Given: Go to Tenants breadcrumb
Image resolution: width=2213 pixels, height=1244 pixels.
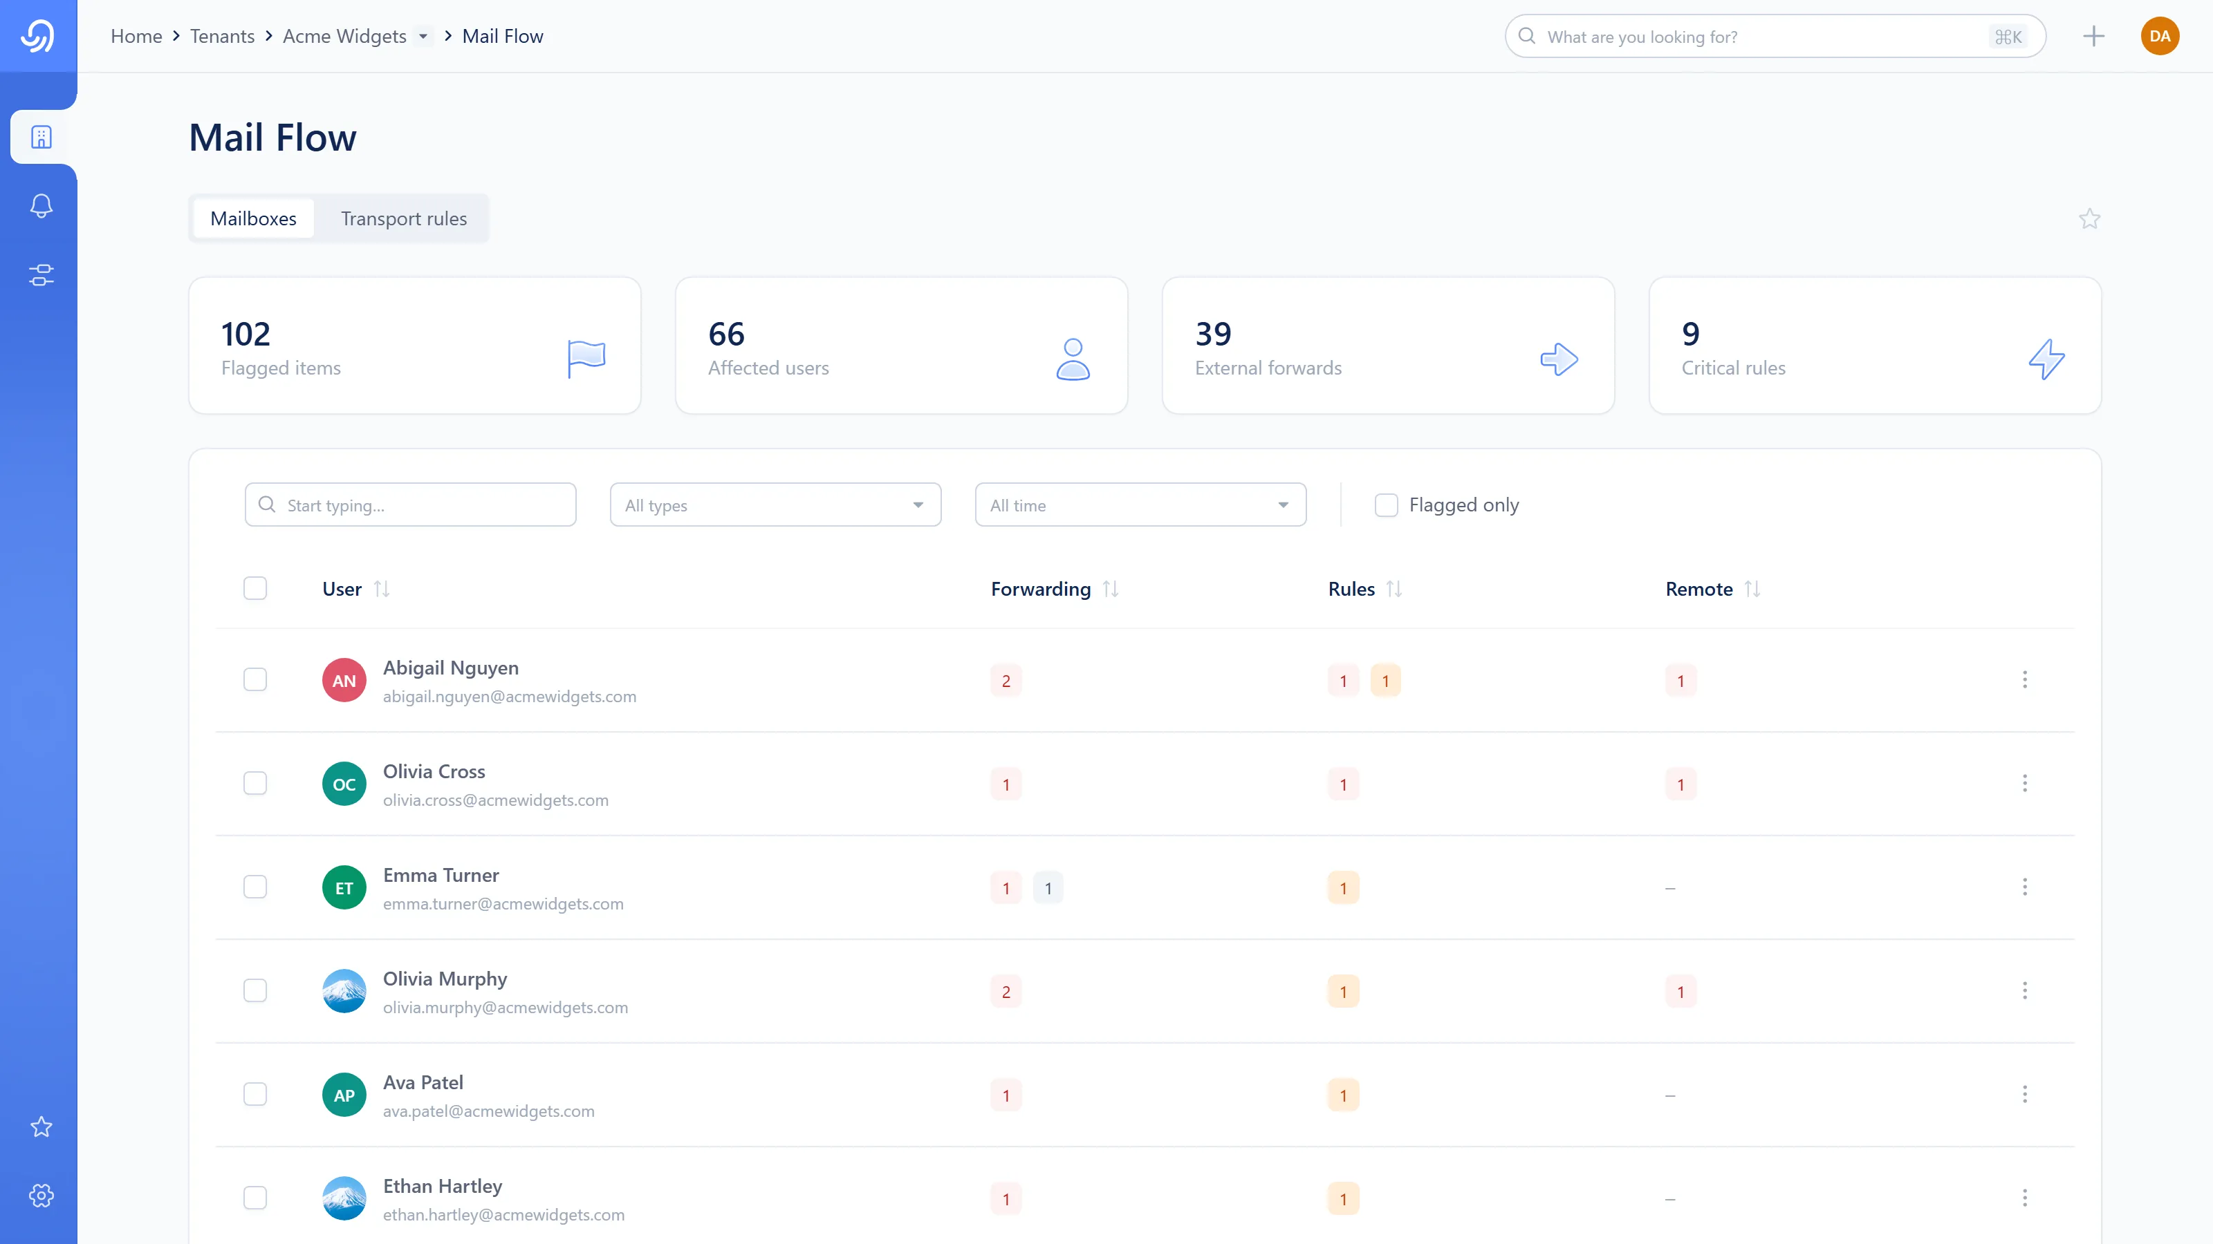Looking at the screenshot, I should pyautogui.click(x=221, y=36).
